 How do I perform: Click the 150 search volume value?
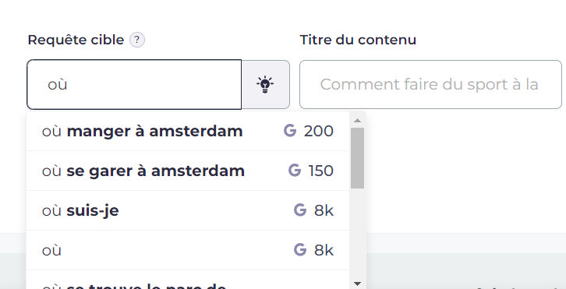tap(321, 171)
